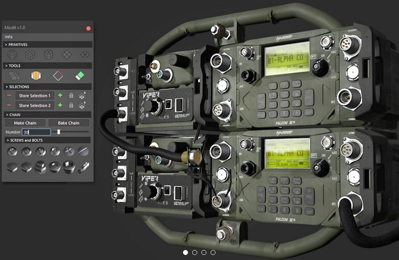Click layered-planes icon in Store Selection 1 row
The width and height of the screenshot is (399, 260).
[x=82, y=96]
